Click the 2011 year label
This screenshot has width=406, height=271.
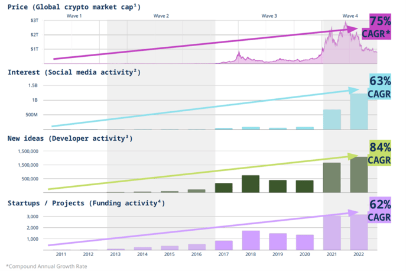point(61,254)
